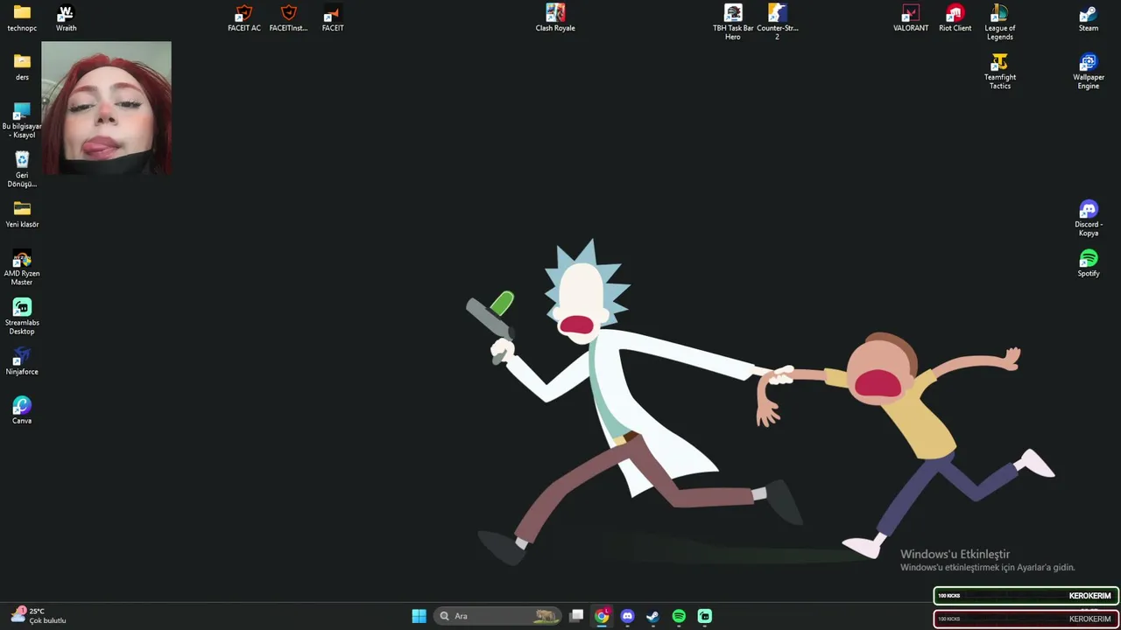Open the Windows Start menu
The height and width of the screenshot is (630, 1121).
(419, 616)
